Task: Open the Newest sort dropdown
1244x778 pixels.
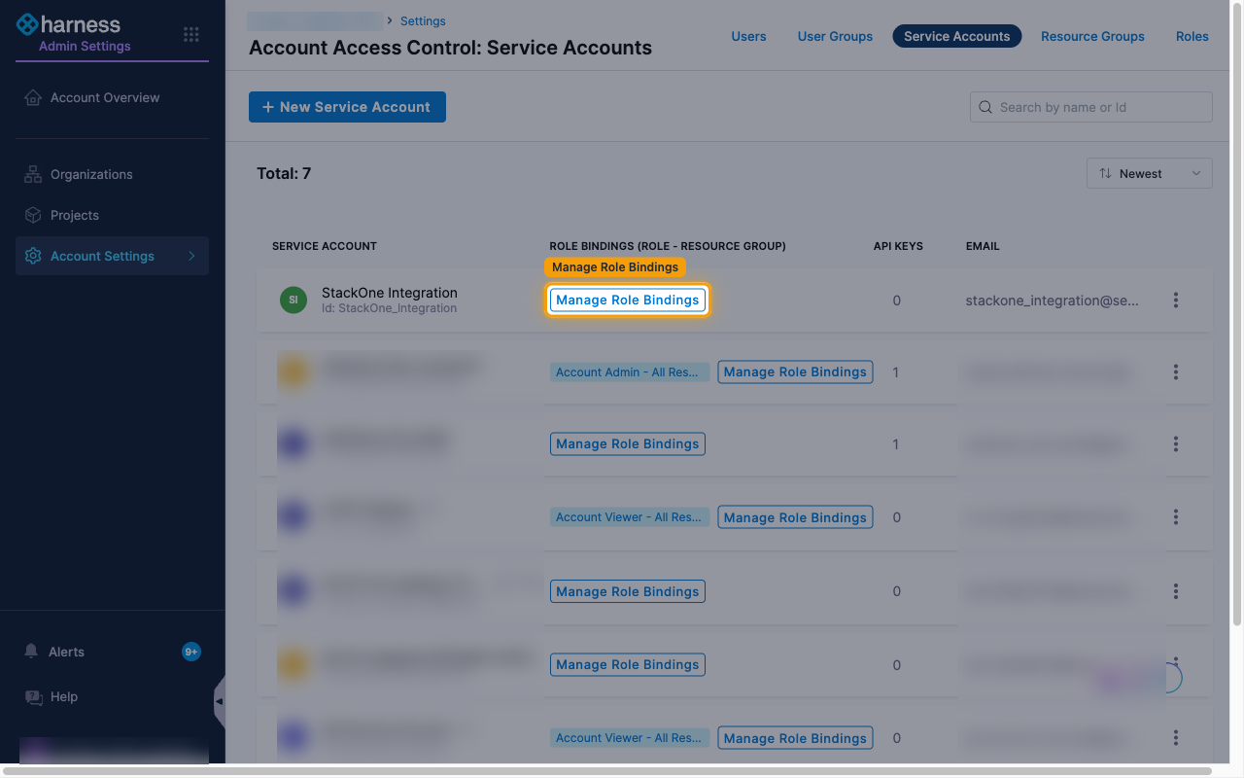Action: [x=1150, y=173]
